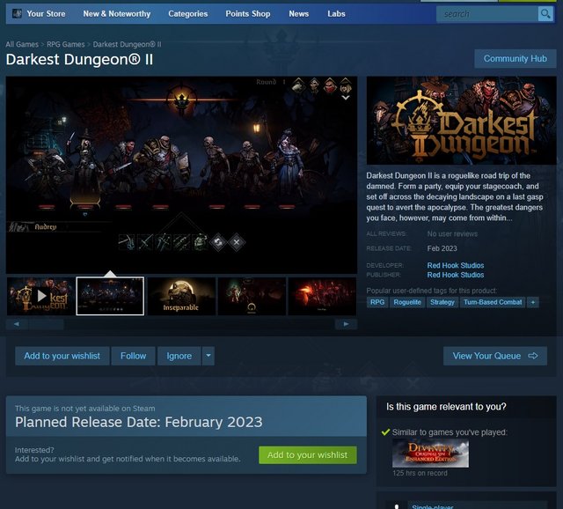Screen dimensions: 563x509
Task: Select the Roguelite tag
Action: 407,302
